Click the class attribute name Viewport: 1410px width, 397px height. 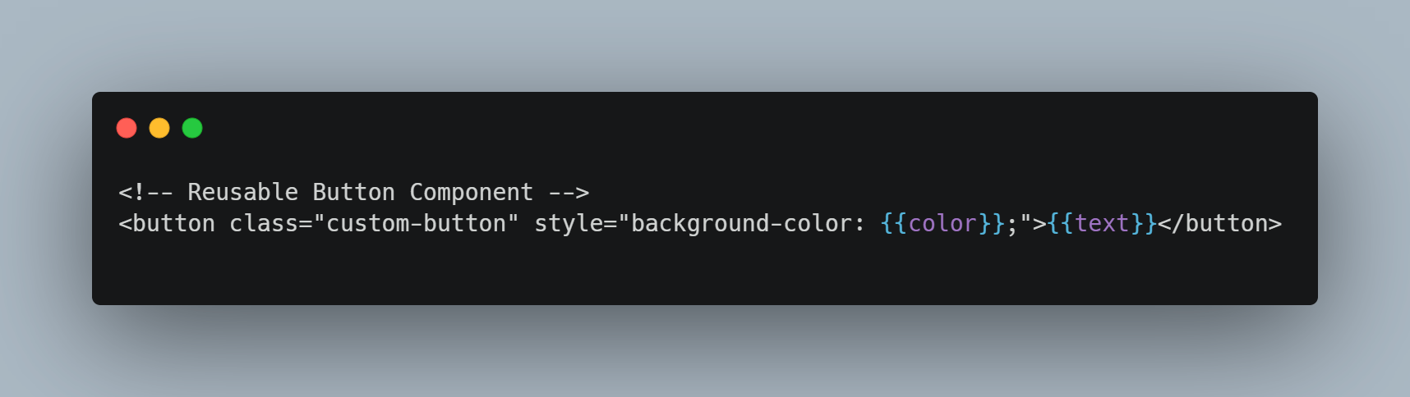point(264,223)
